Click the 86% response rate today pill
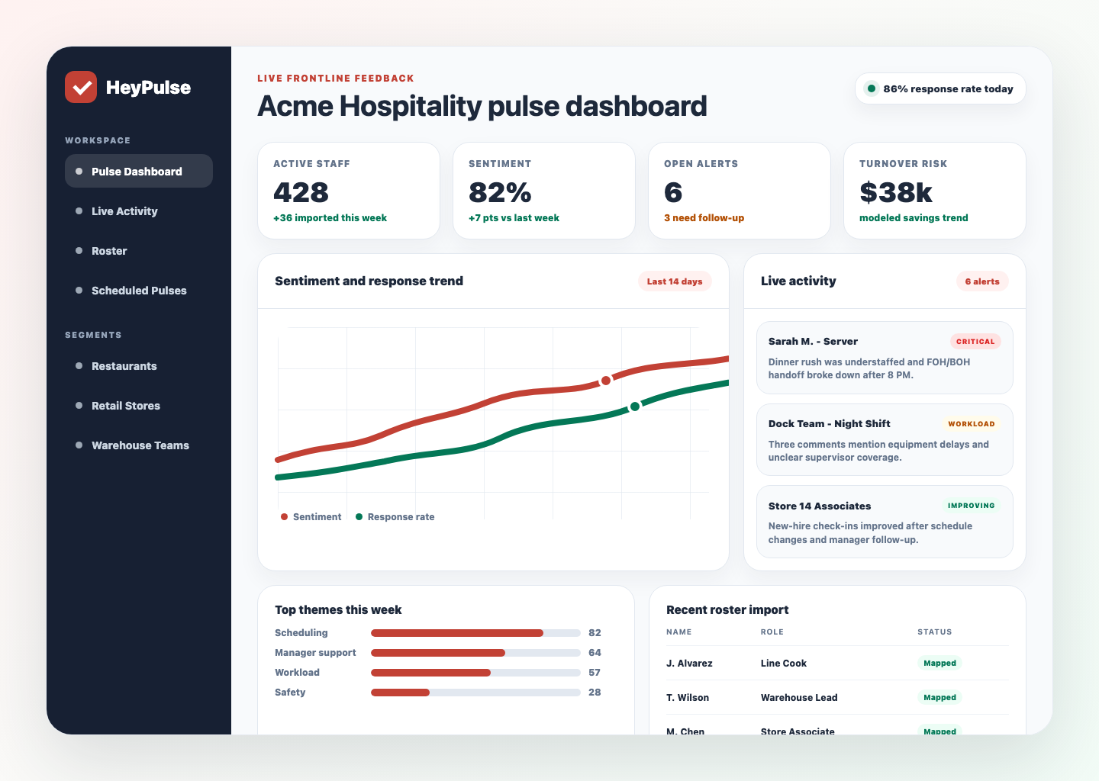 coord(940,88)
